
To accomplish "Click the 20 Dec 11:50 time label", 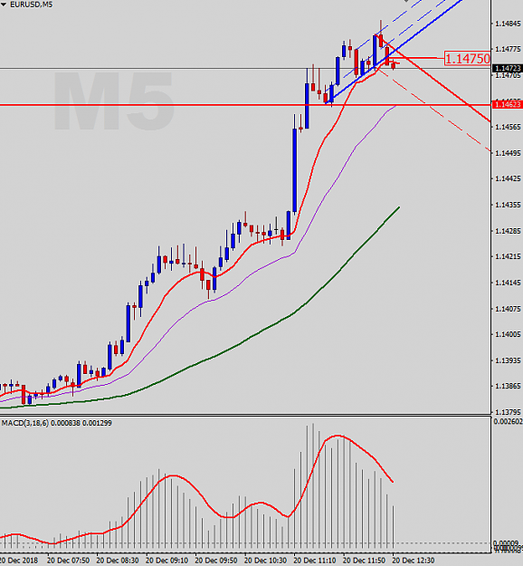I will [364, 561].
